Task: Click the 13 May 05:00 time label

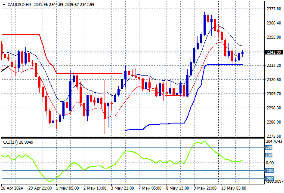Action: pyautogui.click(x=234, y=188)
